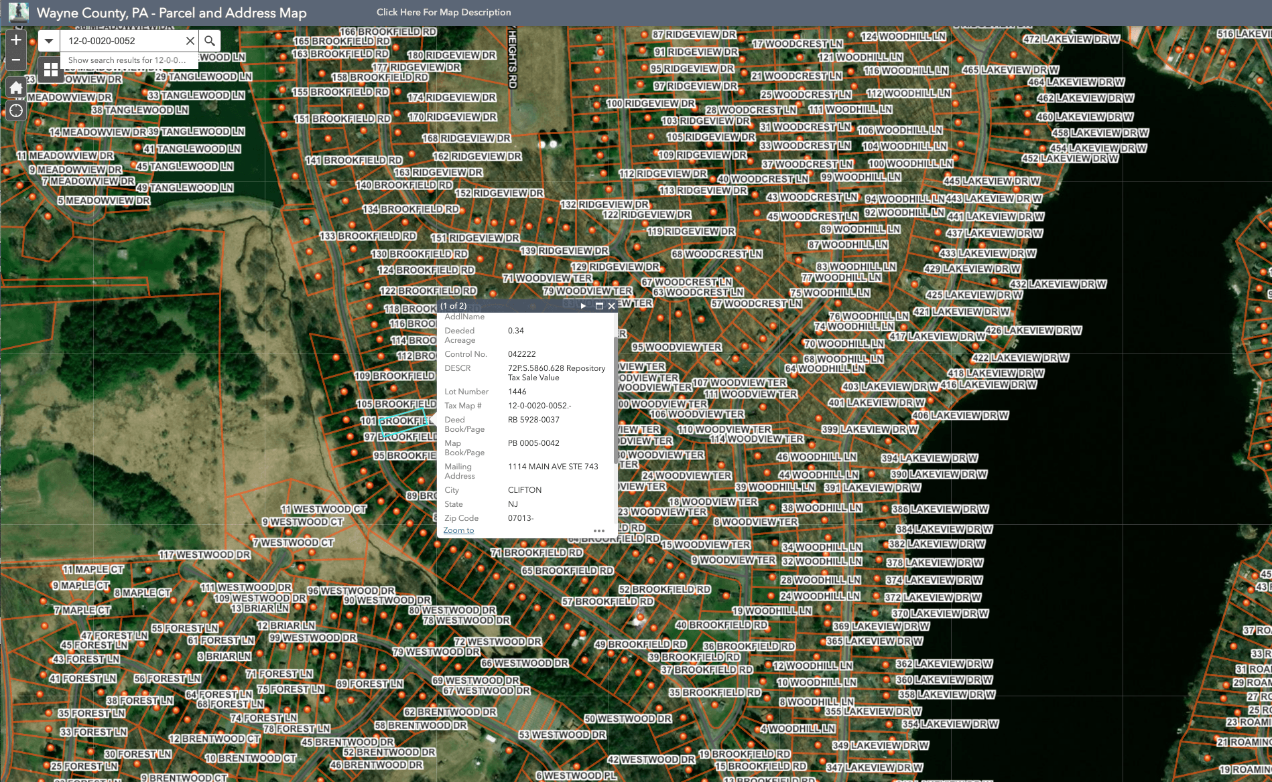The width and height of the screenshot is (1272, 782).
Task: Click the 166 BROOKFIELD RD label
Action: pos(388,31)
